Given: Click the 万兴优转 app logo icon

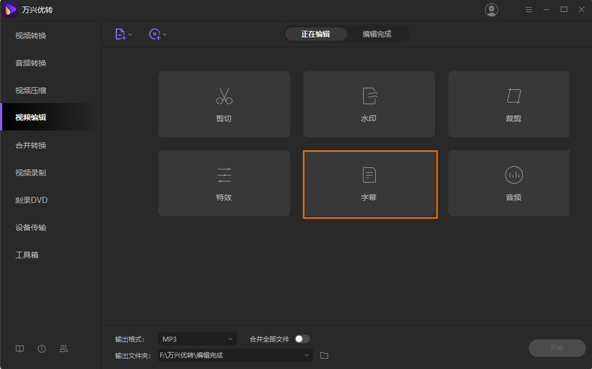Looking at the screenshot, I should (x=10, y=10).
